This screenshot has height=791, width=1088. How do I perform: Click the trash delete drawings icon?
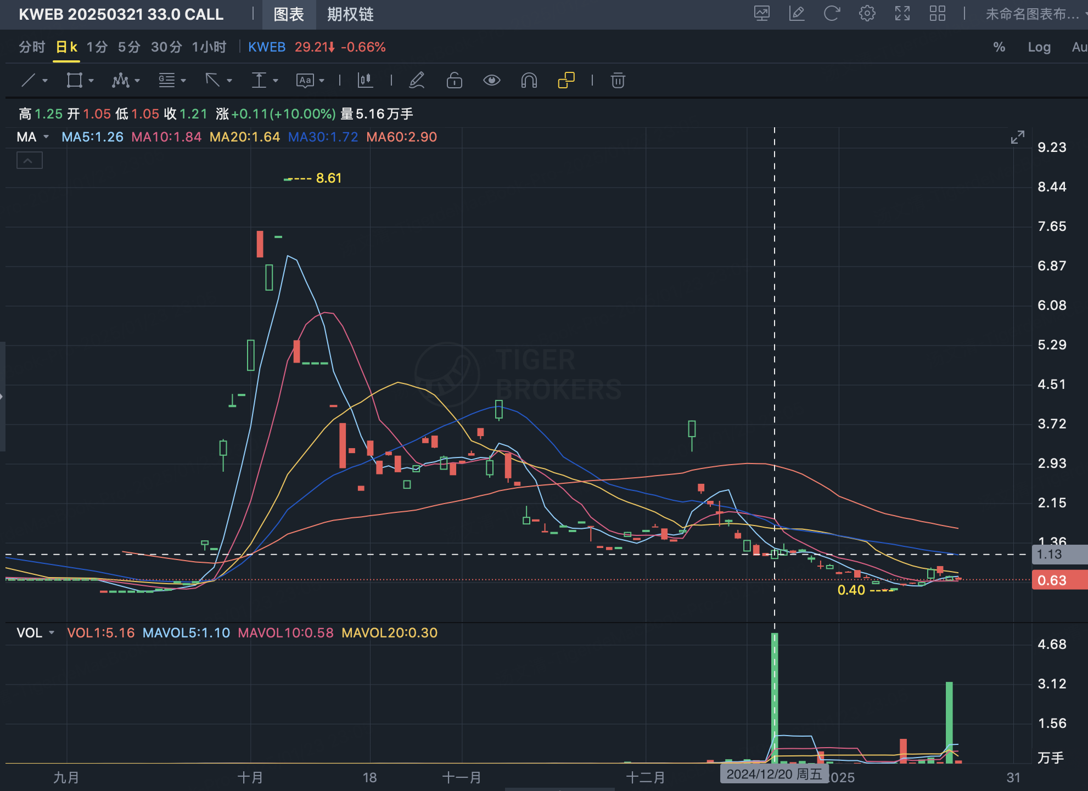point(618,81)
